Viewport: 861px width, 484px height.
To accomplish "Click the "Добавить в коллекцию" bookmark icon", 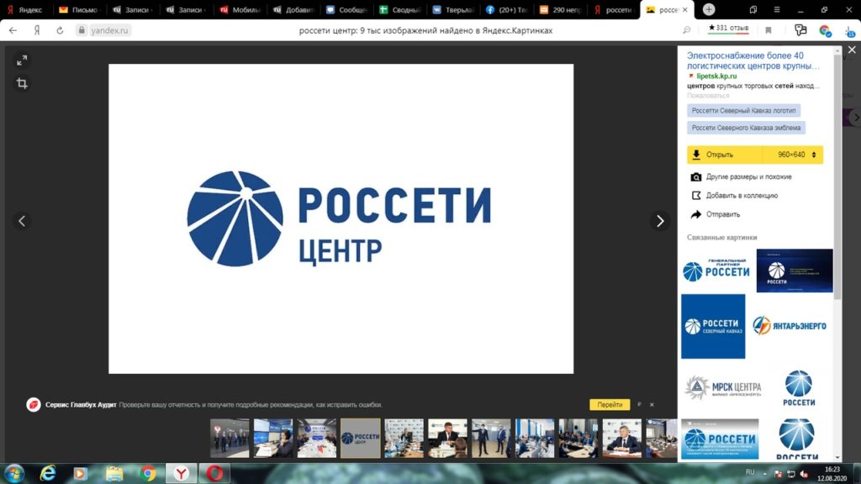I will coord(695,195).
